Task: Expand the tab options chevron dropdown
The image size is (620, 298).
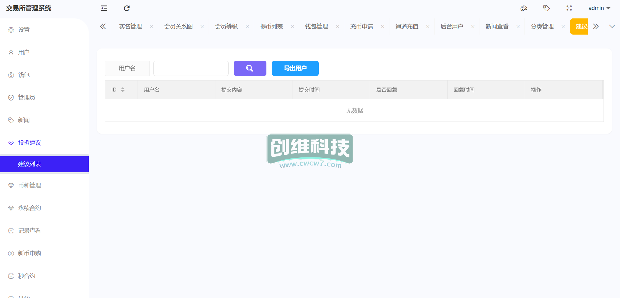Action: (612, 27)
